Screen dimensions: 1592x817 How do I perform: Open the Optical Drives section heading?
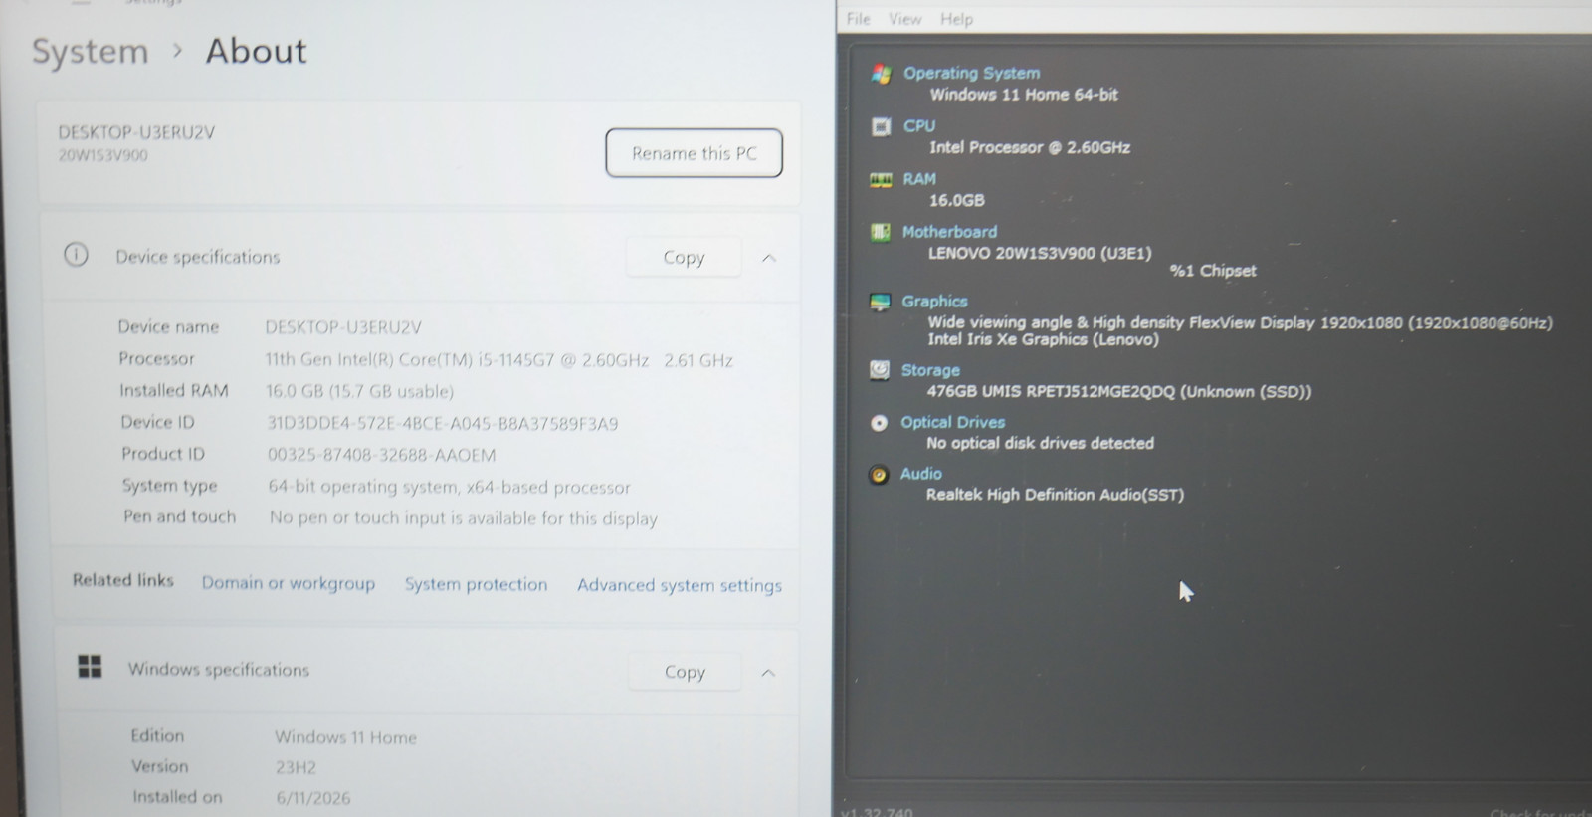952,422
